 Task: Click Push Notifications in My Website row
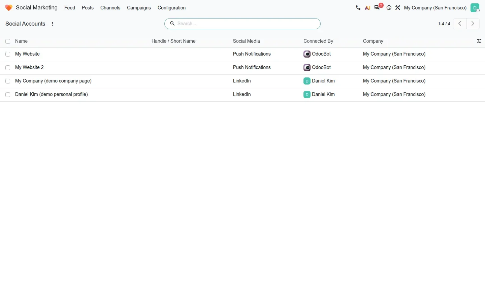pyautogui.click(x=252, y=54)
